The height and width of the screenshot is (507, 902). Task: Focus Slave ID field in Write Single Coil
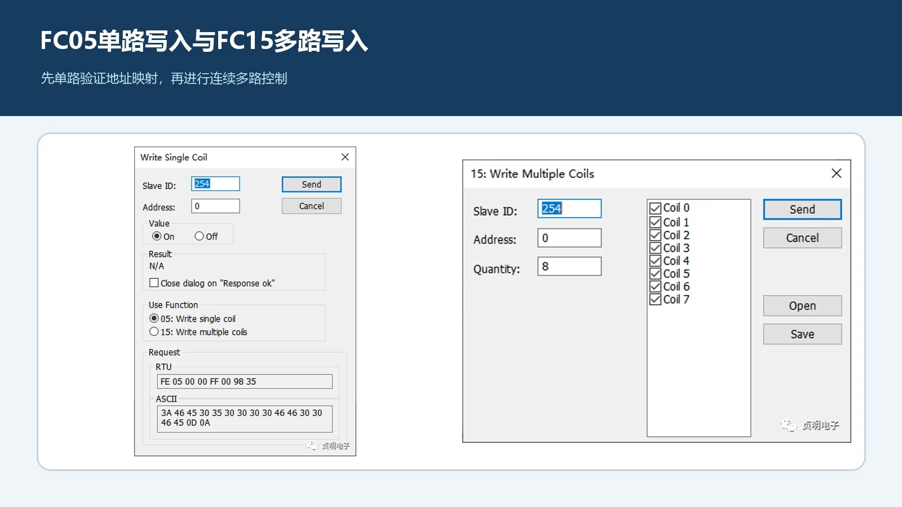215,184
